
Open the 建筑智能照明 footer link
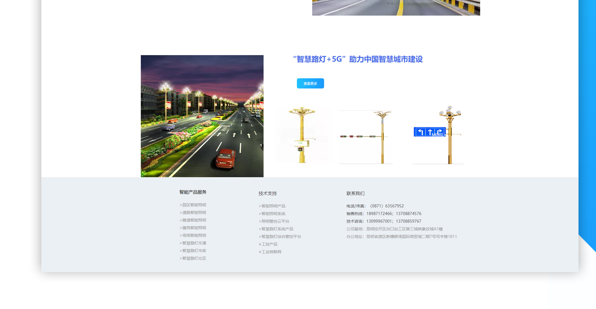tap(193, 228)
